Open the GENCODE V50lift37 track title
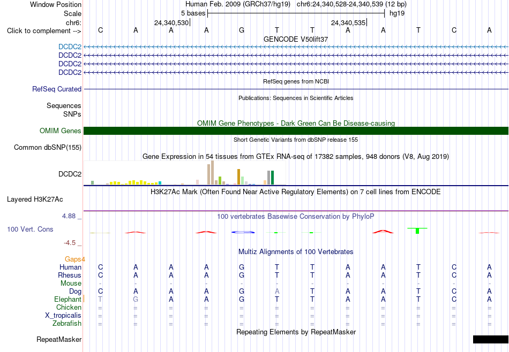Viewport: 509px width, 352px height. point(296,39)
